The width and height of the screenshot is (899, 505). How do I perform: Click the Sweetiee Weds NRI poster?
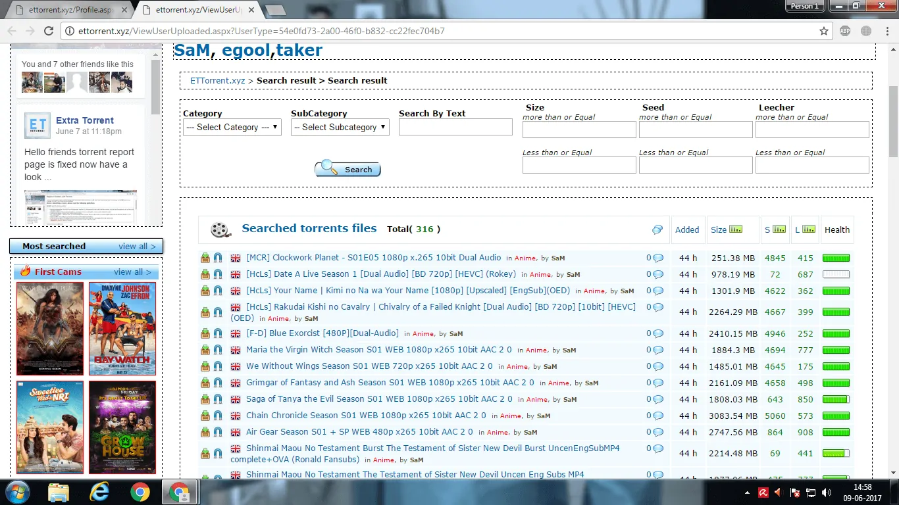pos(50,427)
